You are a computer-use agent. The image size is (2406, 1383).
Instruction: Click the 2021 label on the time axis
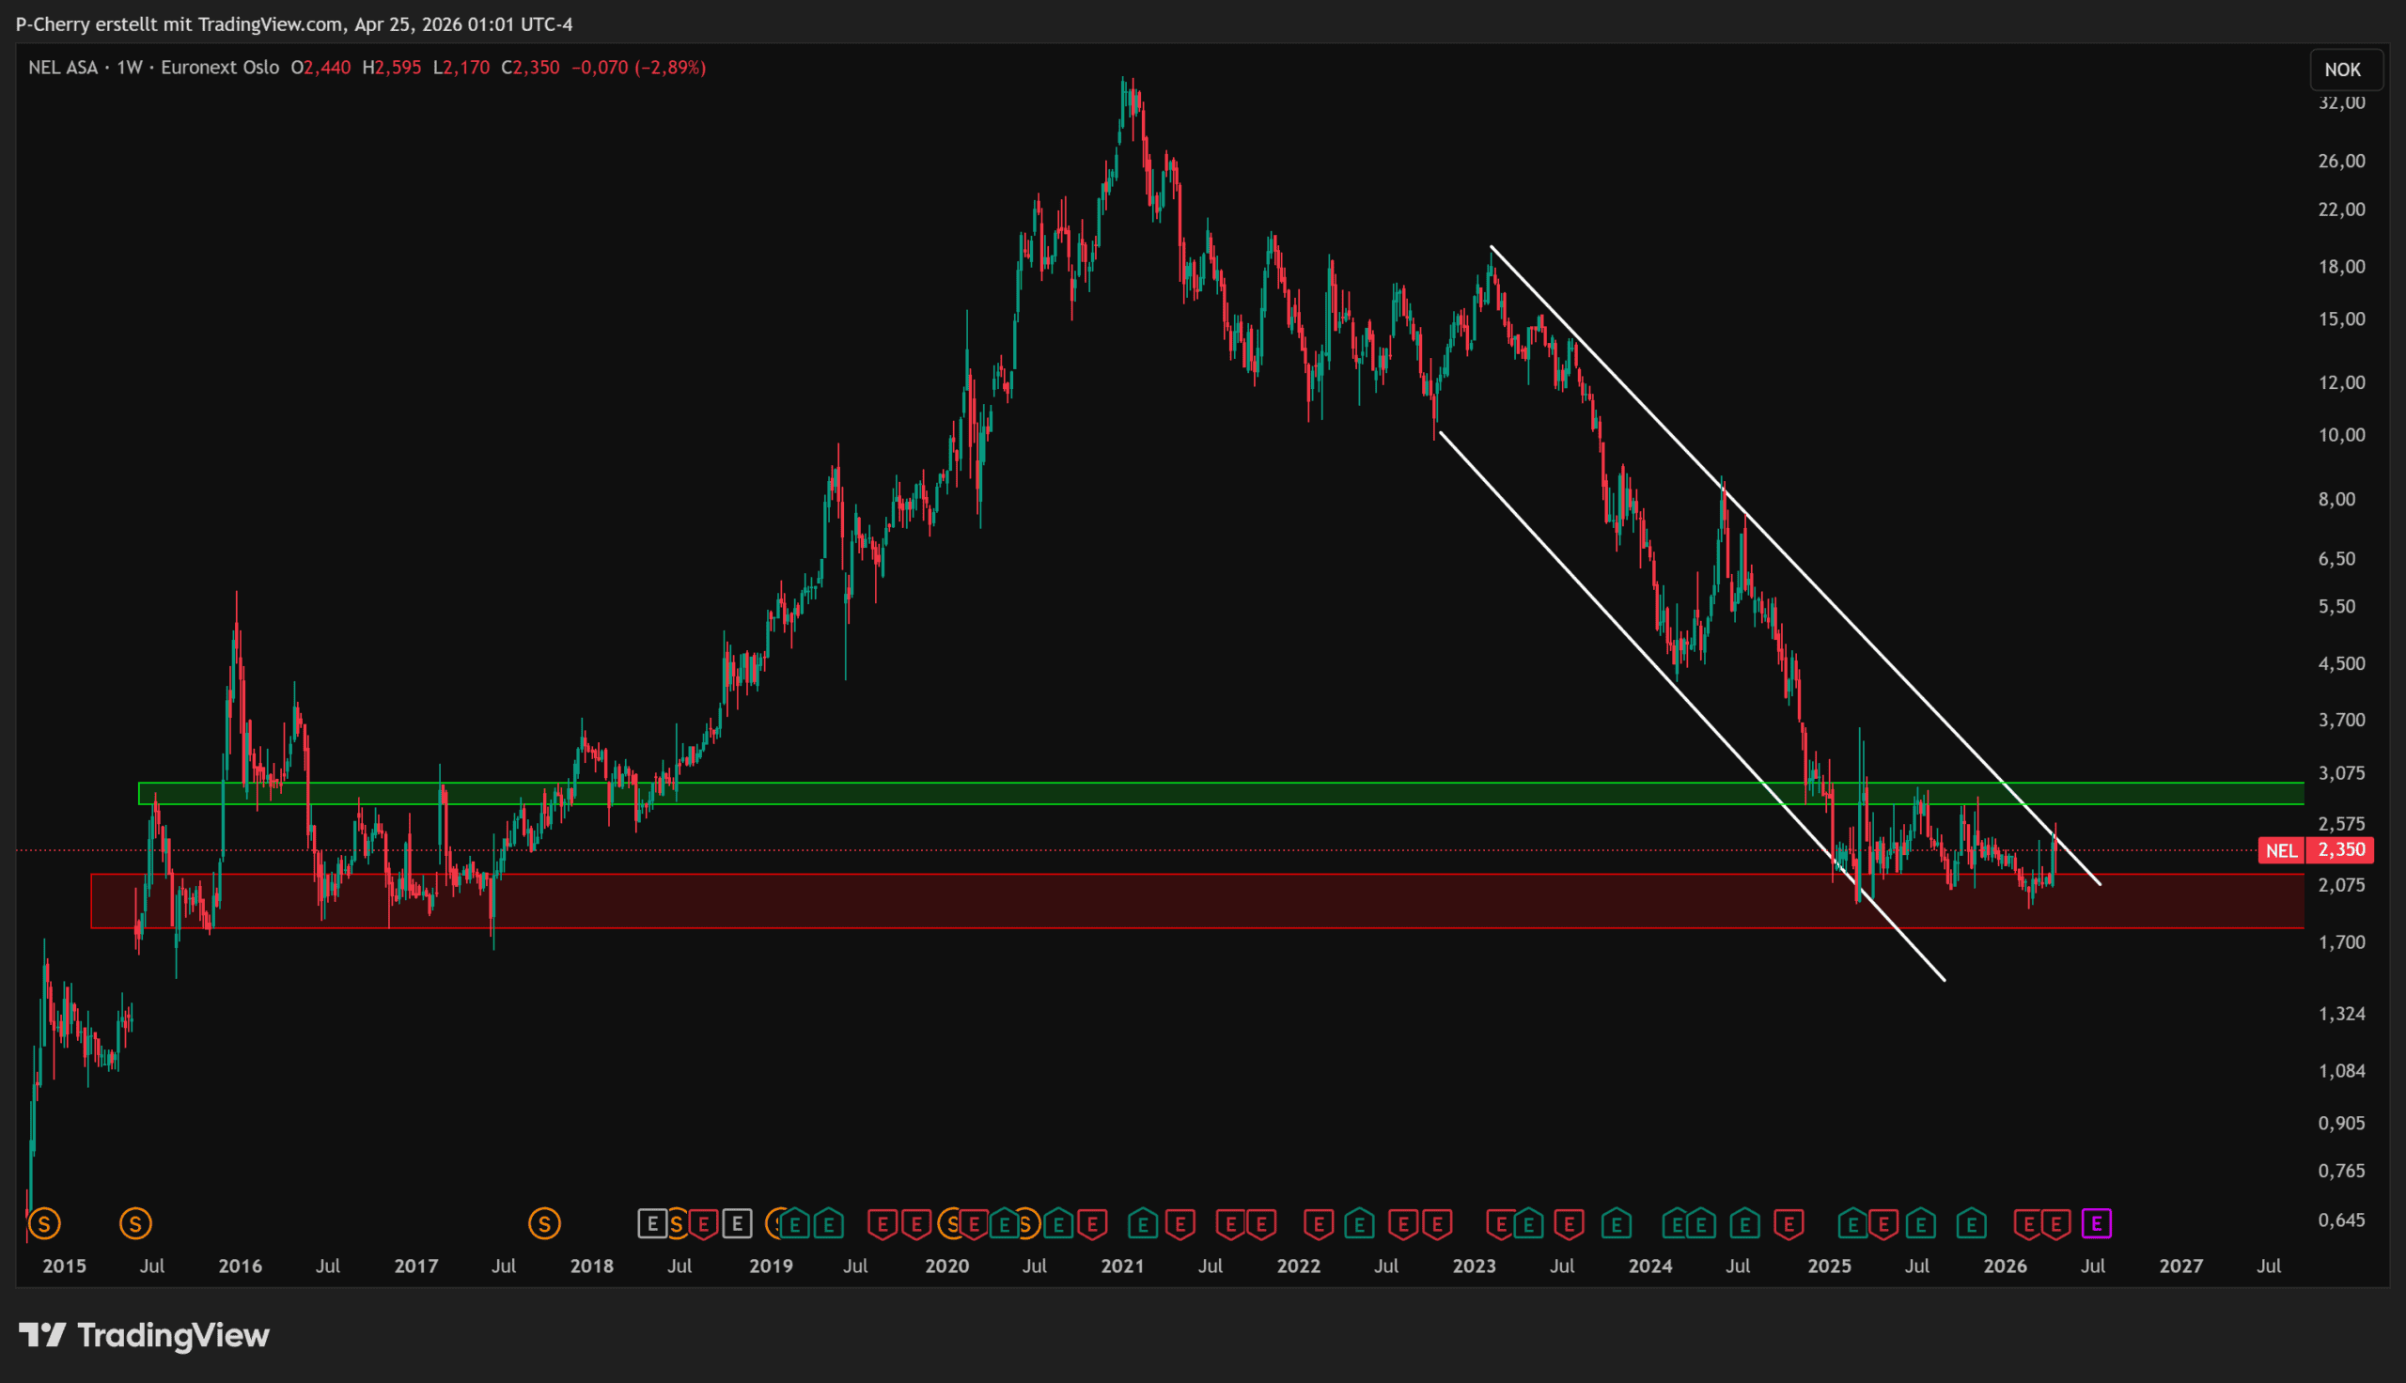(1122, 1266)
